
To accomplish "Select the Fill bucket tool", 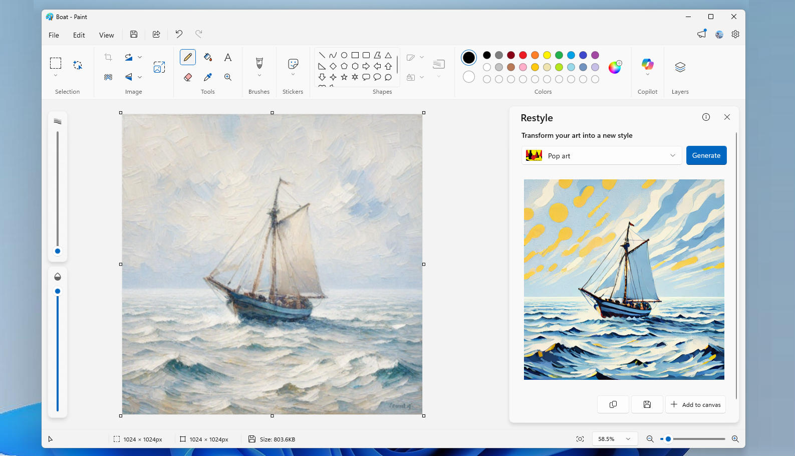I will [x=208, y=57].
